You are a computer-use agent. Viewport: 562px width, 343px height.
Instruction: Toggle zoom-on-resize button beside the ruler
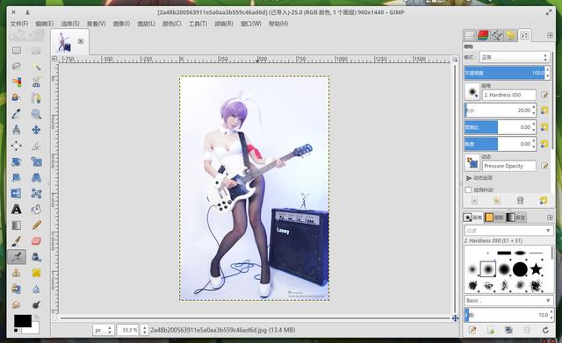(455, 59)
